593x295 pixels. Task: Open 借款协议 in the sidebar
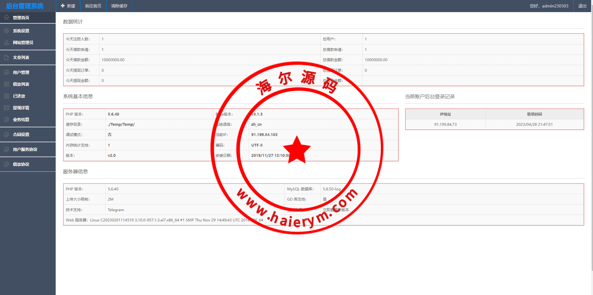click(21, 164)
